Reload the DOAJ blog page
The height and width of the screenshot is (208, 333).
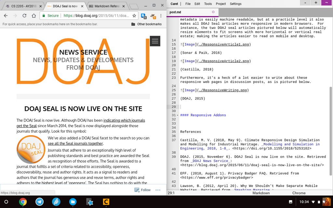tap(24, 16)
